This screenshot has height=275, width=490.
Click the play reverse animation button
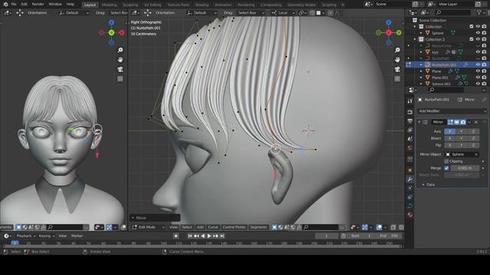point(203,236)
